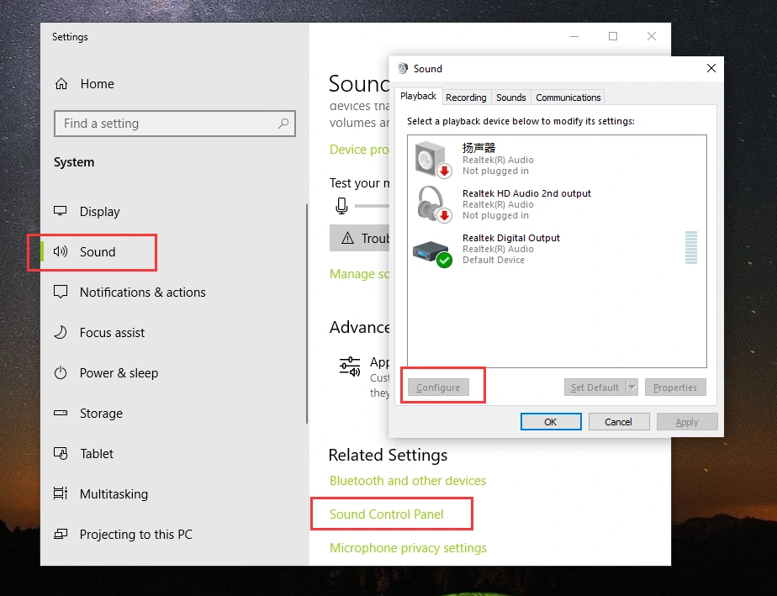
Task: Click the Focus assist moon icon
Action: click(x=61, y=332)
